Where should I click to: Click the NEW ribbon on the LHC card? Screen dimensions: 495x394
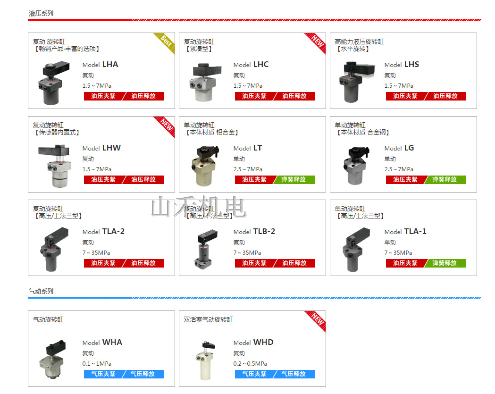pyautogui.click(x=316, y=42)
